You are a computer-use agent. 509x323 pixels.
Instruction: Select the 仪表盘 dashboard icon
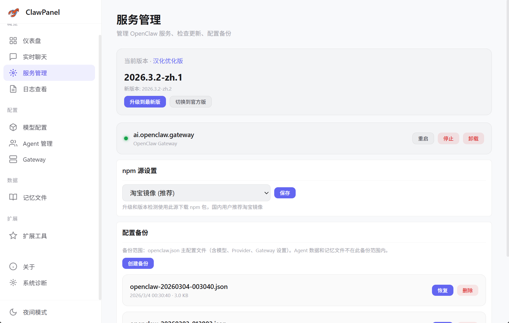[13, 41]
